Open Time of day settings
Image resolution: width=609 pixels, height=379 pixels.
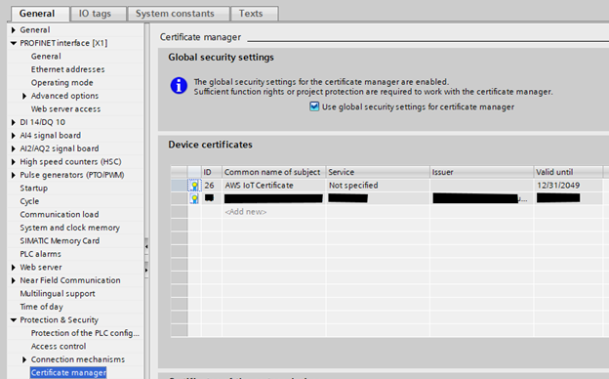click(x=42, y=307)
